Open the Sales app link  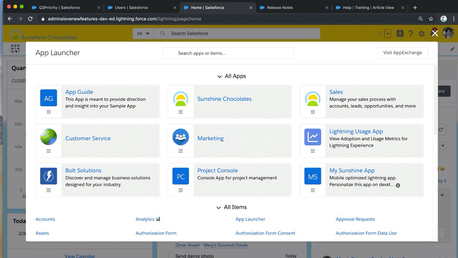pos(336,92)
